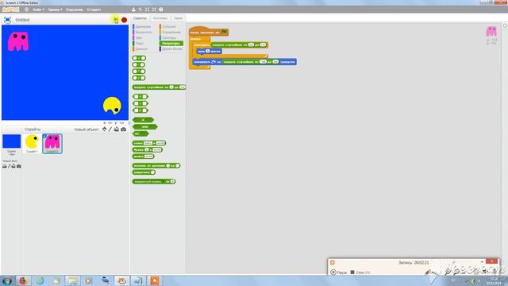Switch to the Costumes tab
508x286 pixels.
(x=160, y=18)
